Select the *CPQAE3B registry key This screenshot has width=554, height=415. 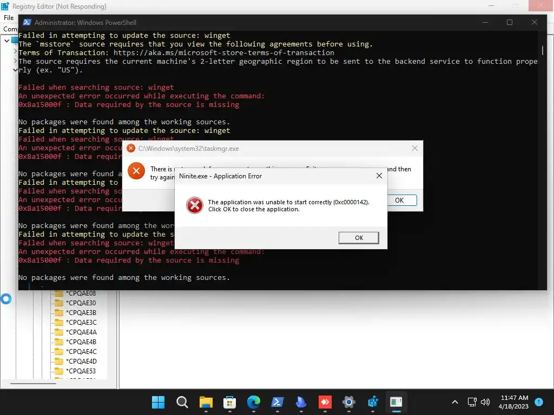tap(81, 313)
